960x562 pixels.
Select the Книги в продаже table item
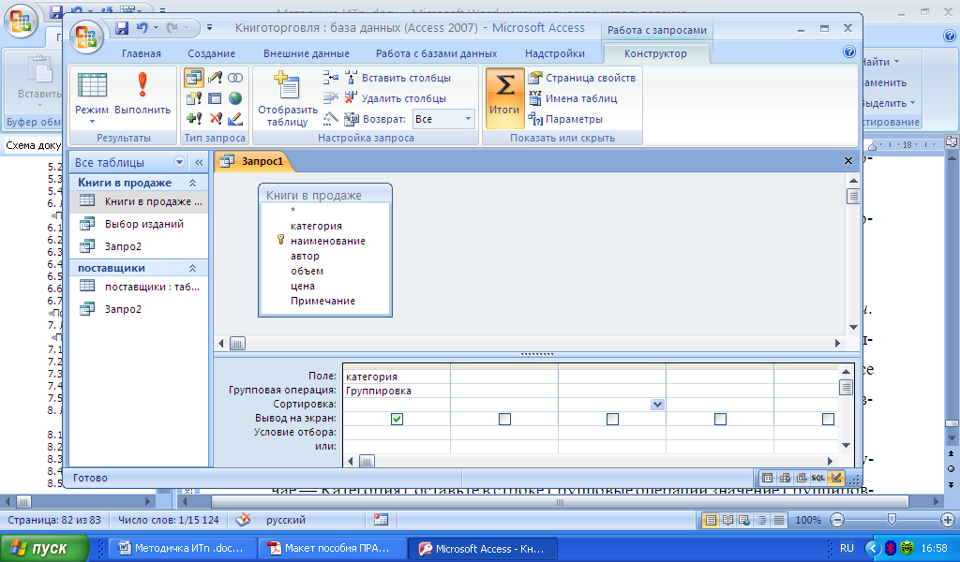click(x=139, y=201)
